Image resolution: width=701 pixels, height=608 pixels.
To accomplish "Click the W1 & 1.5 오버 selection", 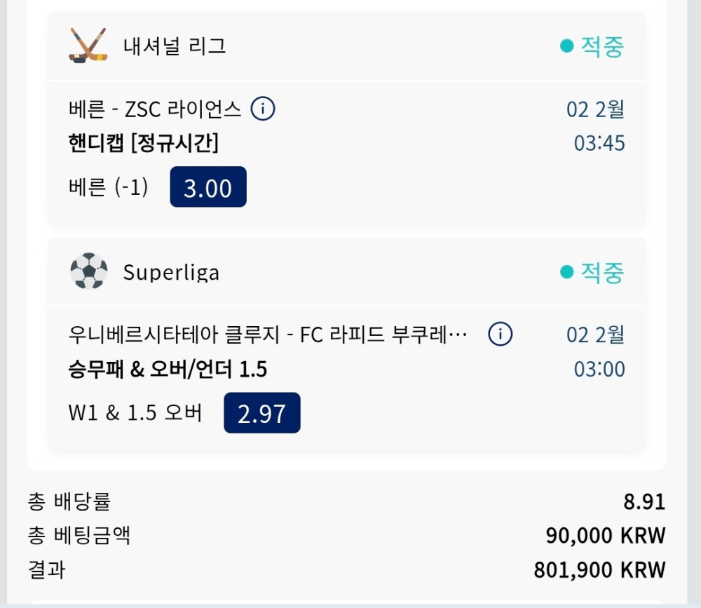I will (135, 413).
